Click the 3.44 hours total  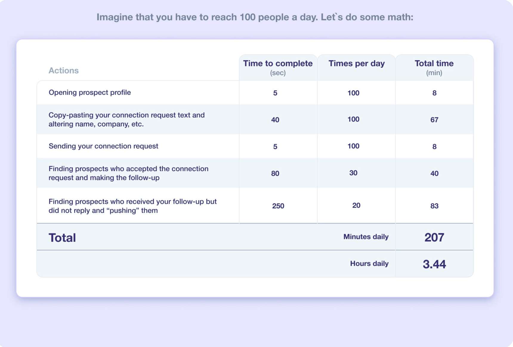[x=434, y=264]
